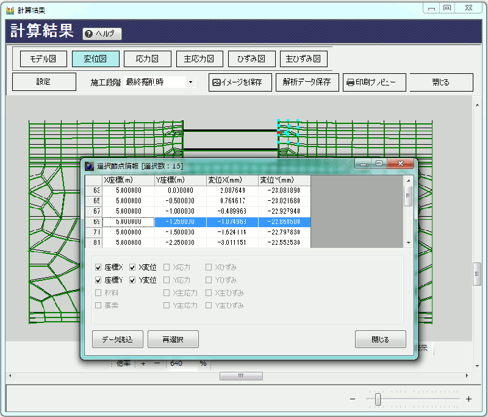Image resolution: width=488 pixels, height=417 pixels.
Task: Click cell value -22.797830
Action: pyautogui.click(x=284, y=233)
